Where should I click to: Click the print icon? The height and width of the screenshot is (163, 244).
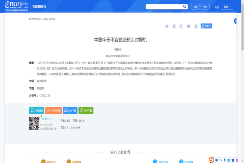coord(188,26)
